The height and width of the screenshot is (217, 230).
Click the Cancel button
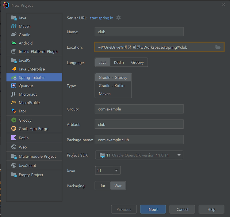pyautogui.click(x=182, y=209)
